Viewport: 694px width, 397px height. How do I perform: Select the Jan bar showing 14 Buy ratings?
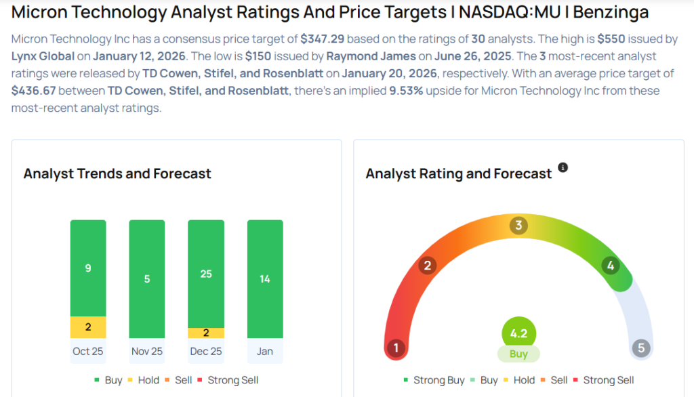[x=265, y=278]
